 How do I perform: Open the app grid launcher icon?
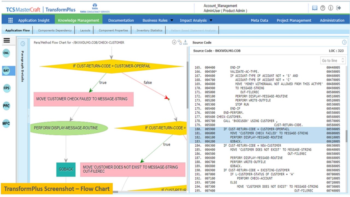(x=10, y=20)
